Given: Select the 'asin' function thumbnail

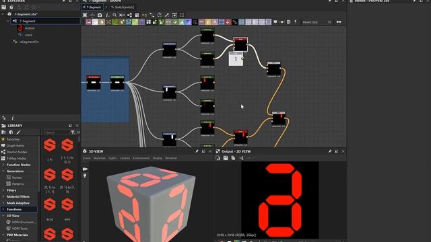Looking at the screenshot, I should pyautogui.click(x=67, y=204).
